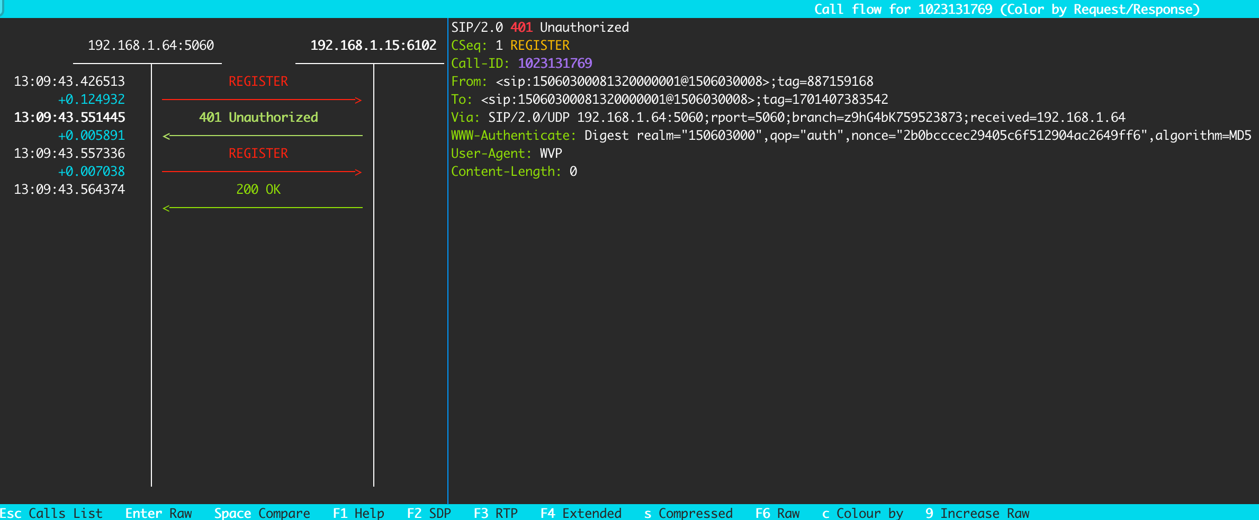Toggle F6 Raw preview panel
Viewport: 1259px width, 520px height.
(x=777, y=513)
